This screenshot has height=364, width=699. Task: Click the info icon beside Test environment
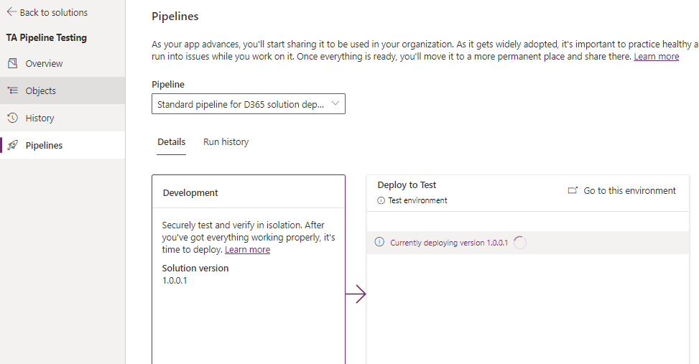point(381,200)
